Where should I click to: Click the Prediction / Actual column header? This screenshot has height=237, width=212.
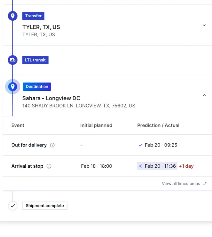coord(158,126)
